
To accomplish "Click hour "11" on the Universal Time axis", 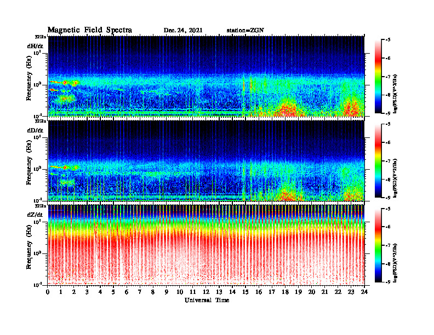I will (193, 292).
